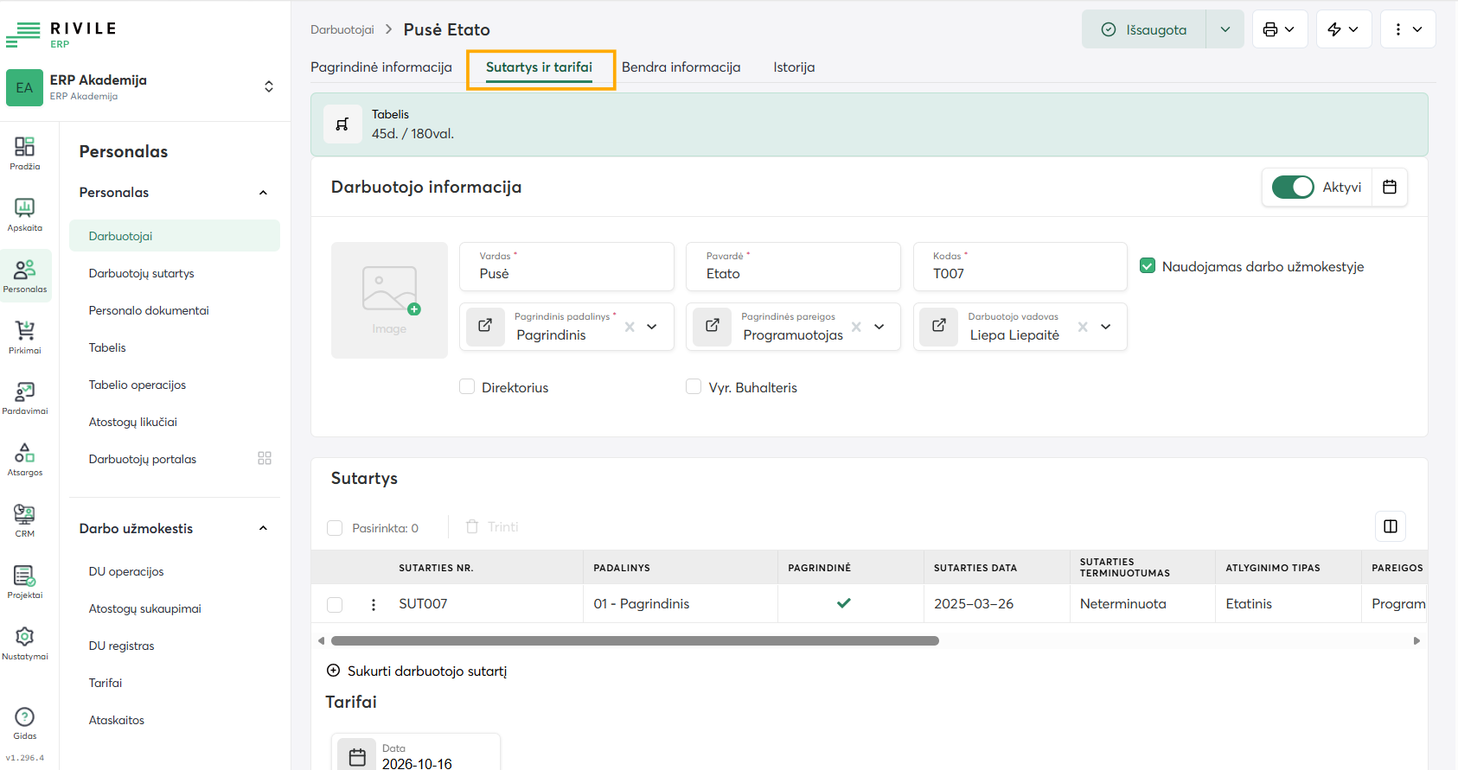
Task: Click the horizontal table scrollbar
Action: [x=635, y=641]
